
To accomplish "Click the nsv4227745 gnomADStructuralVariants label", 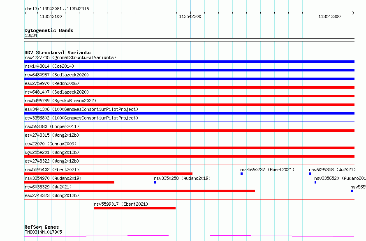I will pyautogui.click(x=70, y=57).
